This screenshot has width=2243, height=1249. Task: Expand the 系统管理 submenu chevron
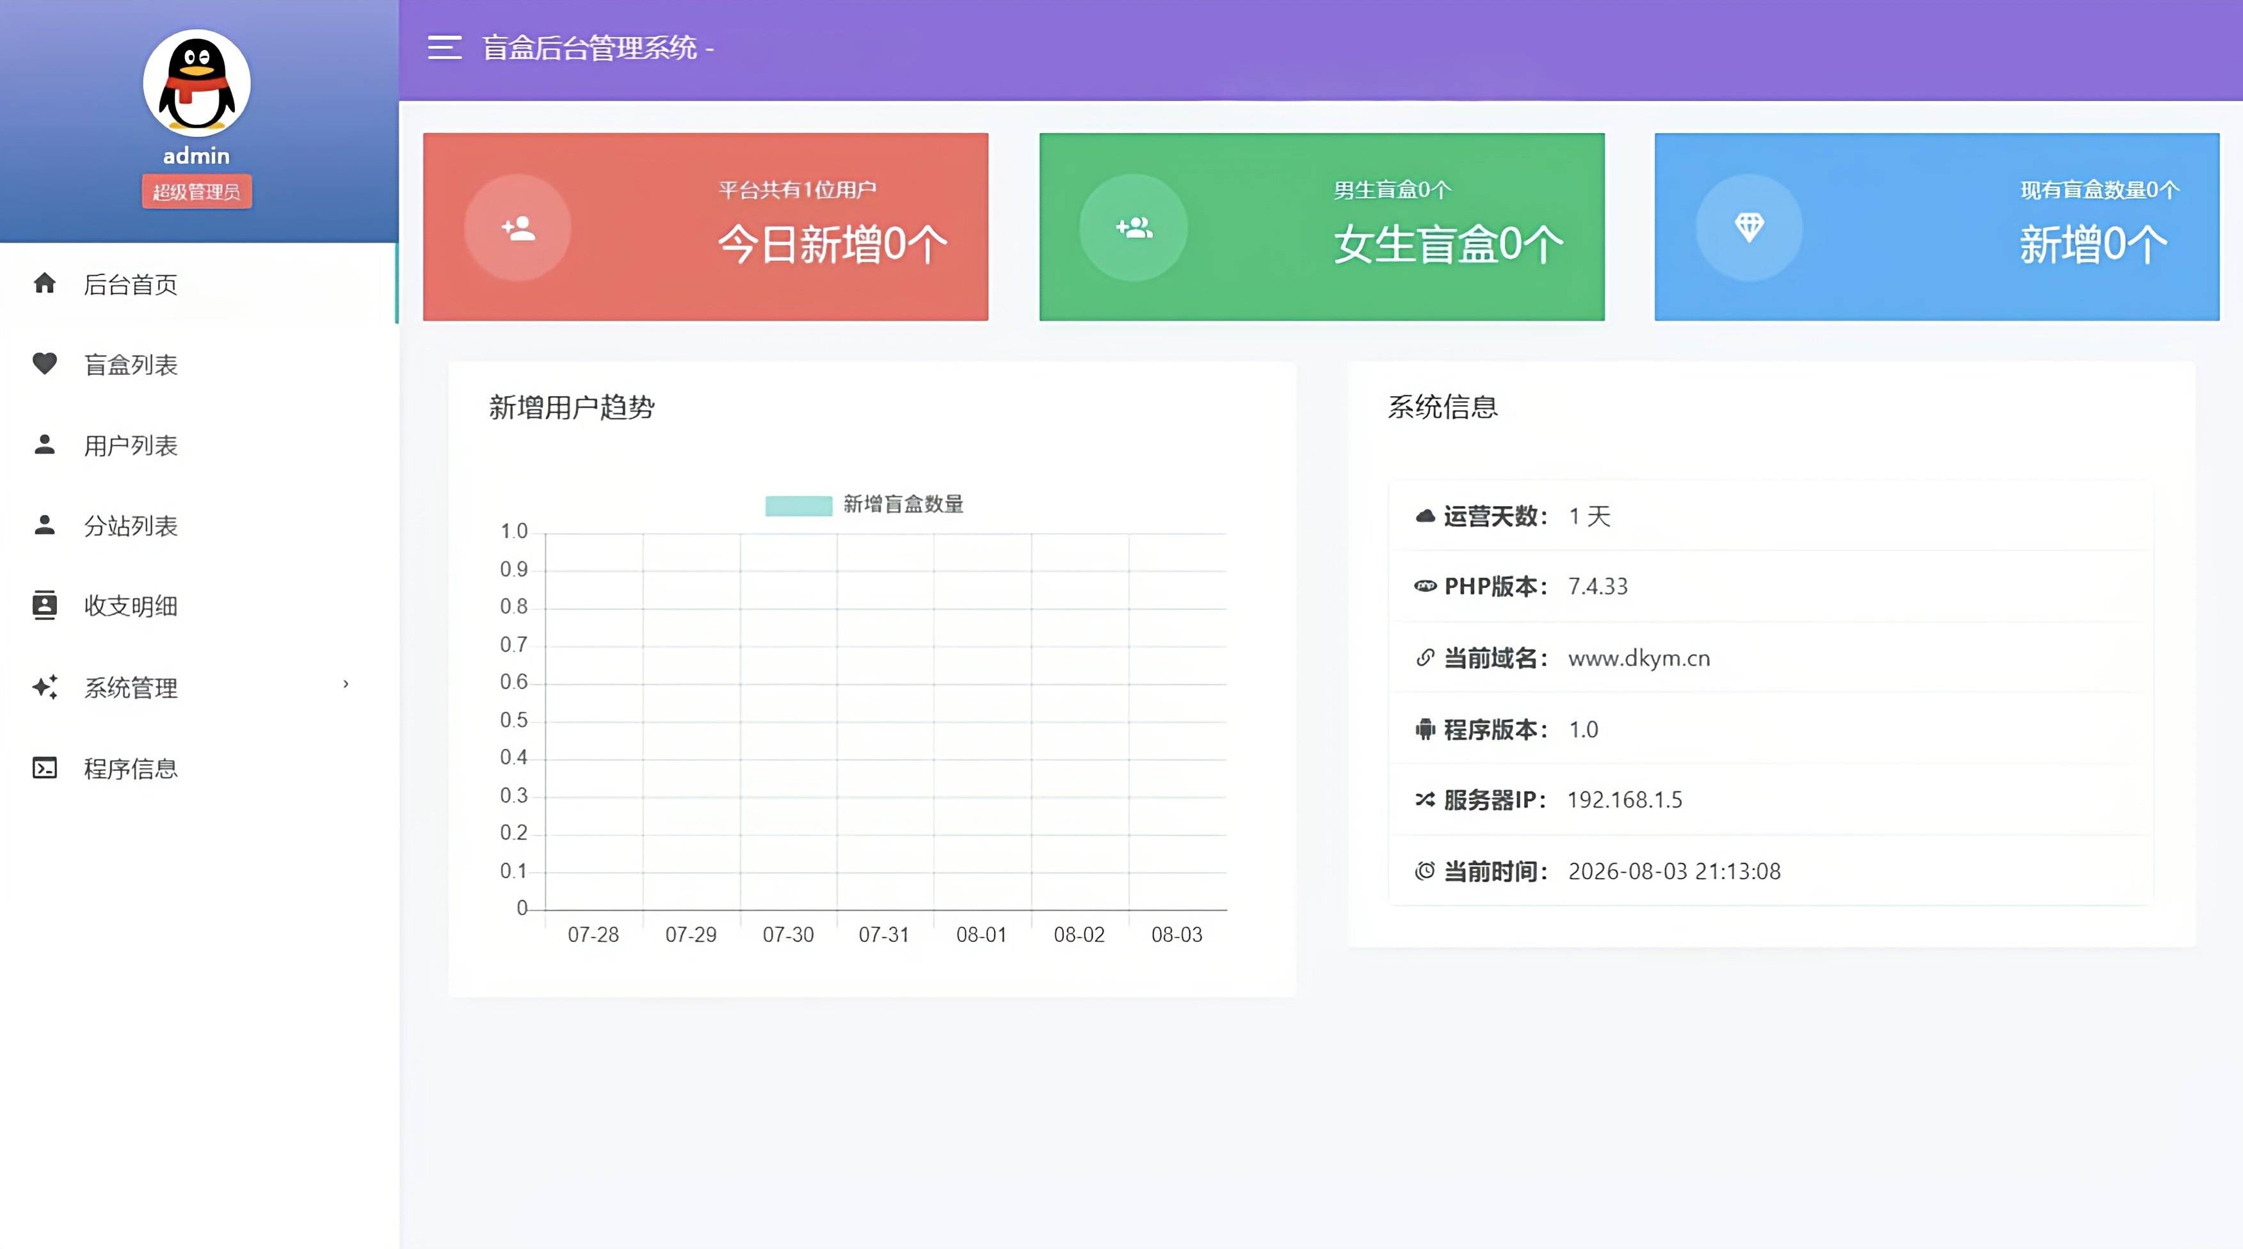[x=346, y=684]
